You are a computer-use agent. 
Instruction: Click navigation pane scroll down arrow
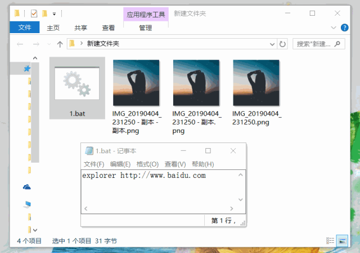click(x=35, y=230)
